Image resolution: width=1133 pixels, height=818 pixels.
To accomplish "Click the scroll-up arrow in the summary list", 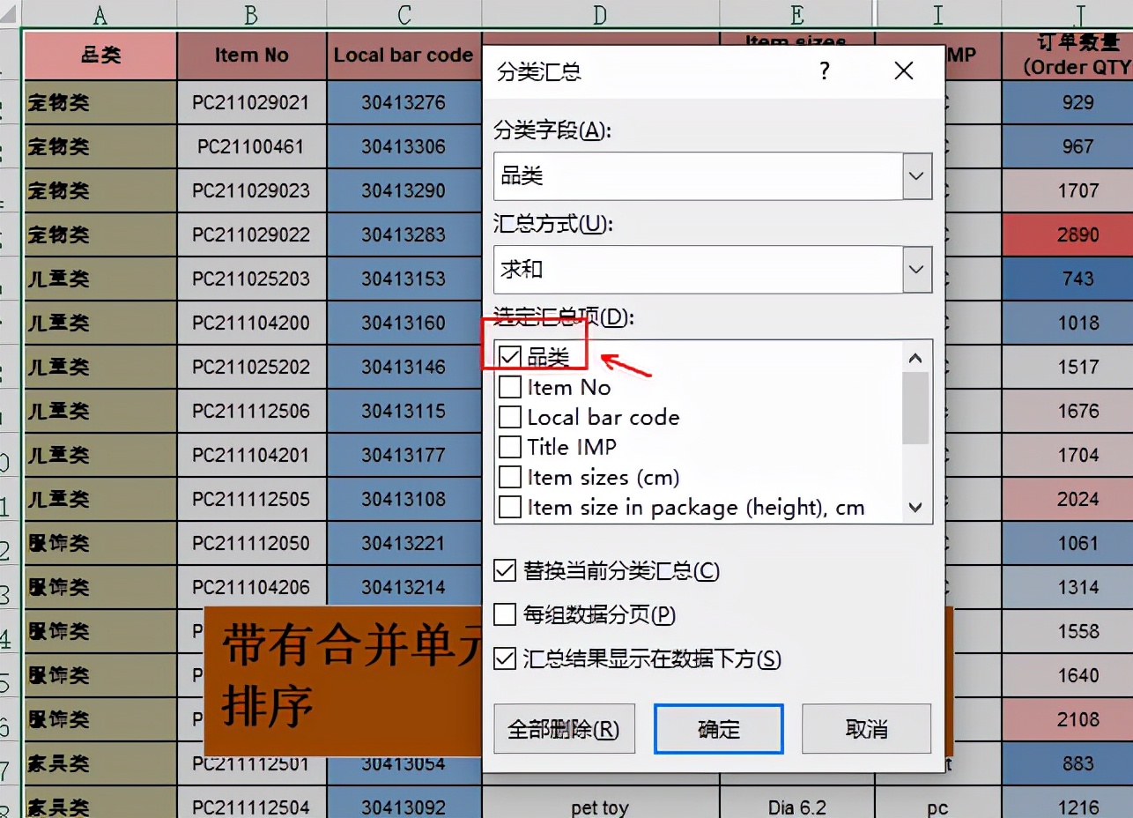I will click(915, 357).
